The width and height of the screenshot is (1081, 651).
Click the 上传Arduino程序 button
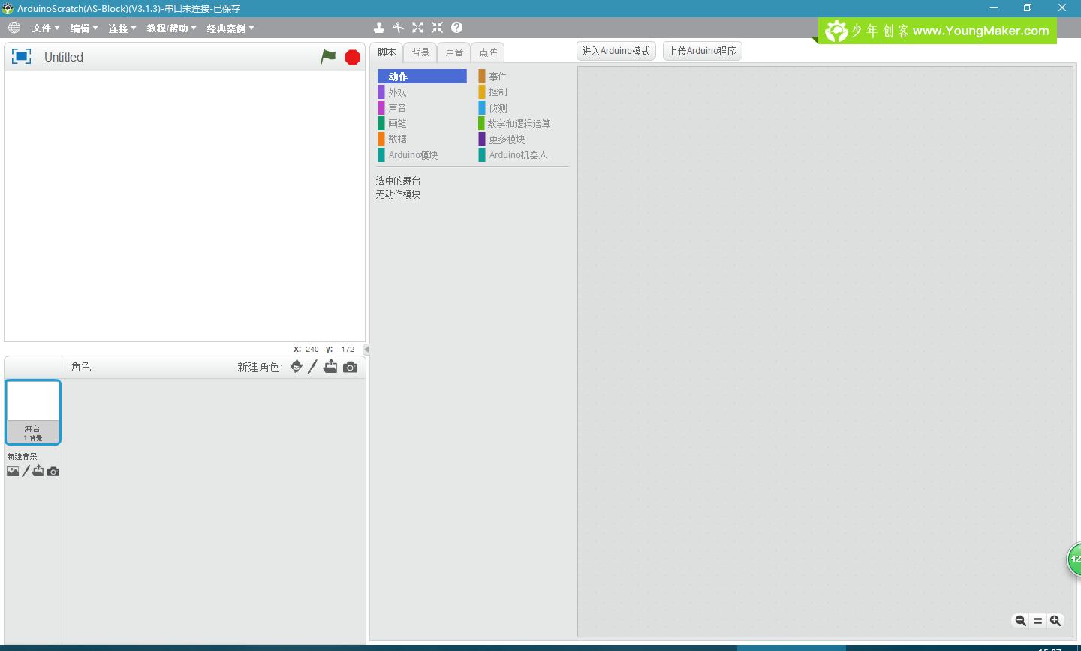pos(702,51)
